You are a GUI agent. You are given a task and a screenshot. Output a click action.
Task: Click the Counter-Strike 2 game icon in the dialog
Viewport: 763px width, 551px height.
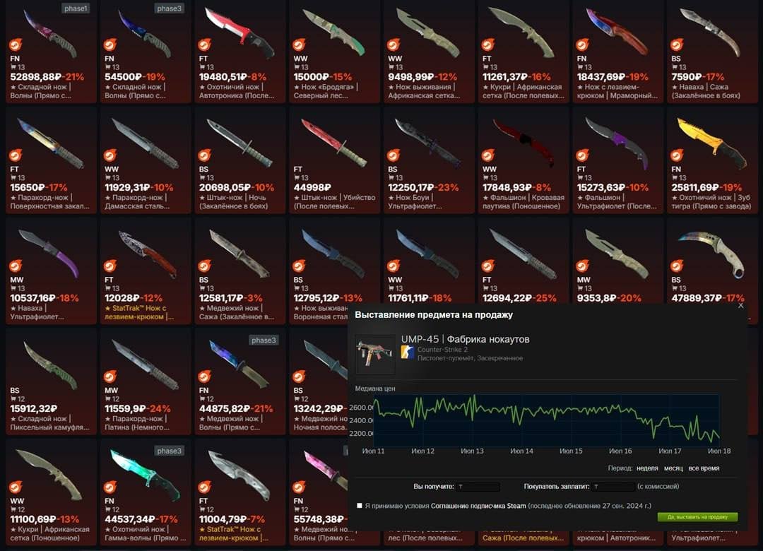pos(408,353)
